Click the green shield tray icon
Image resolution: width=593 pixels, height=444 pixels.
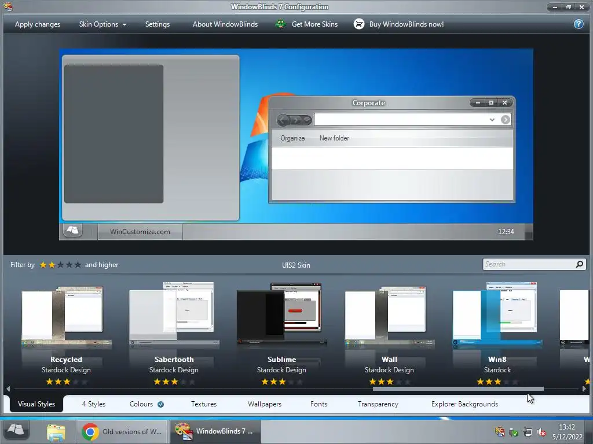pyautogui.click(x=513, y=431)
